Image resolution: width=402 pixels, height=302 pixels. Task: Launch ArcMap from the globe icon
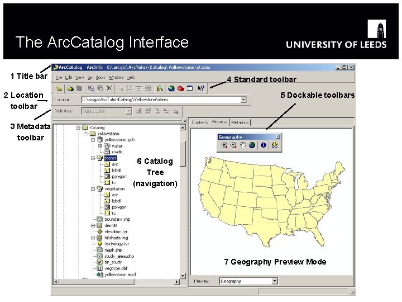[171, 88]
